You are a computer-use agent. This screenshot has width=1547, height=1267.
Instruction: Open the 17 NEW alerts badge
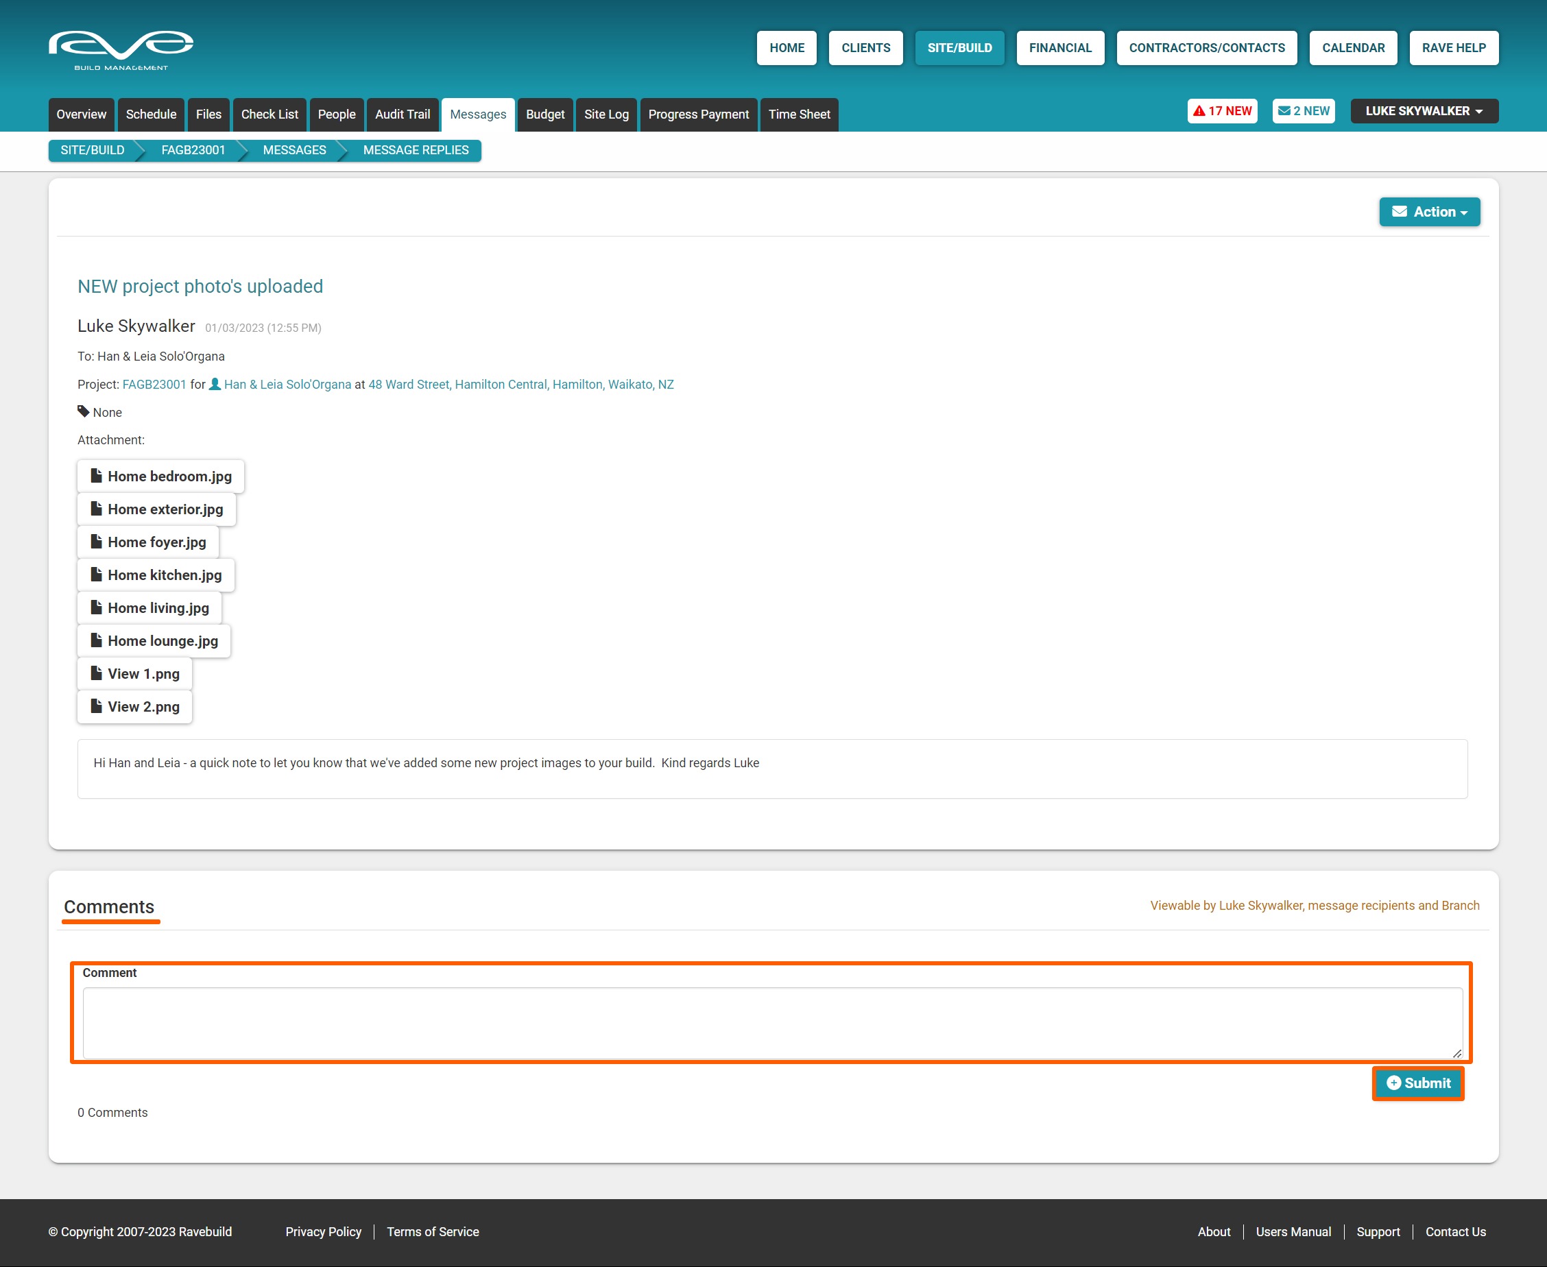(1222, 111)
